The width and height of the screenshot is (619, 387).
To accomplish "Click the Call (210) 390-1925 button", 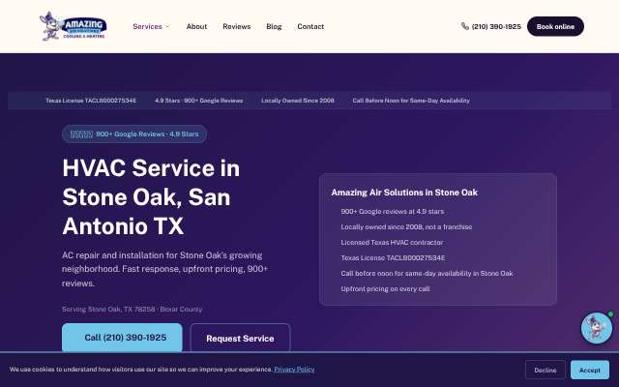I will point(122,338).
